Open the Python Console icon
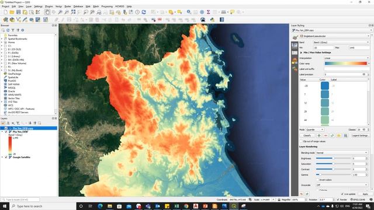The width and height of the screenshot is (374, 210). click(x=212, y=20)
